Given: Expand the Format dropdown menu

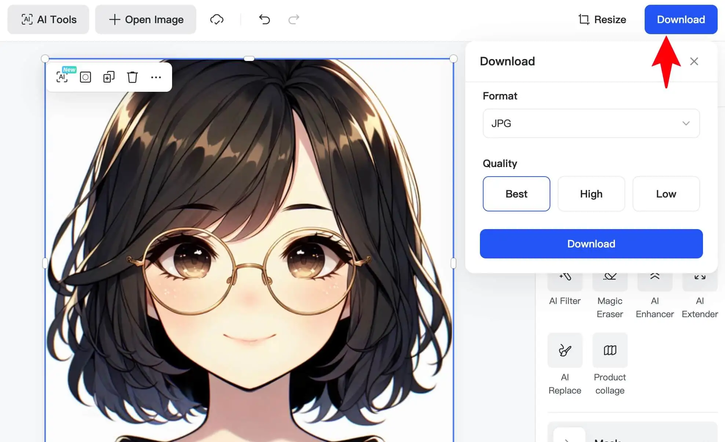Looking at the screenshot, I should [590, 123].
